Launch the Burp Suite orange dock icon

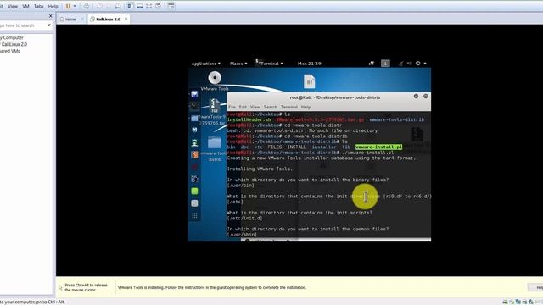click(x=194, y=154)
